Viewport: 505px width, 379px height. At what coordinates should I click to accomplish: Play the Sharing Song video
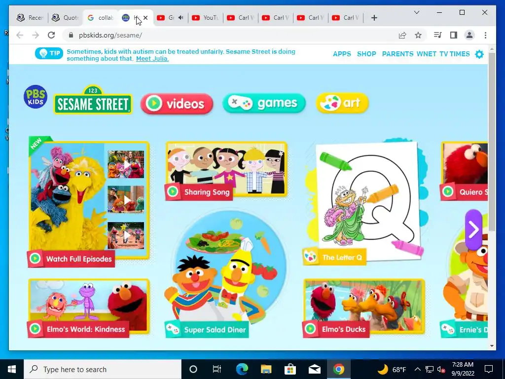coord(226,171)
